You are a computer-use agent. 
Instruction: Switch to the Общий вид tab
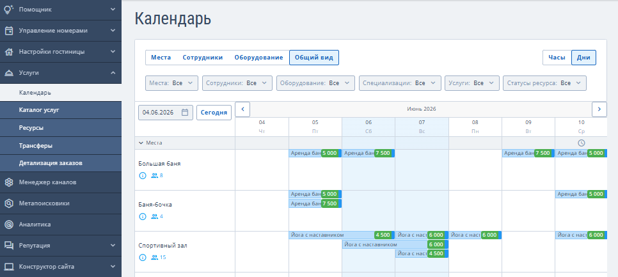tap(314, 58)
